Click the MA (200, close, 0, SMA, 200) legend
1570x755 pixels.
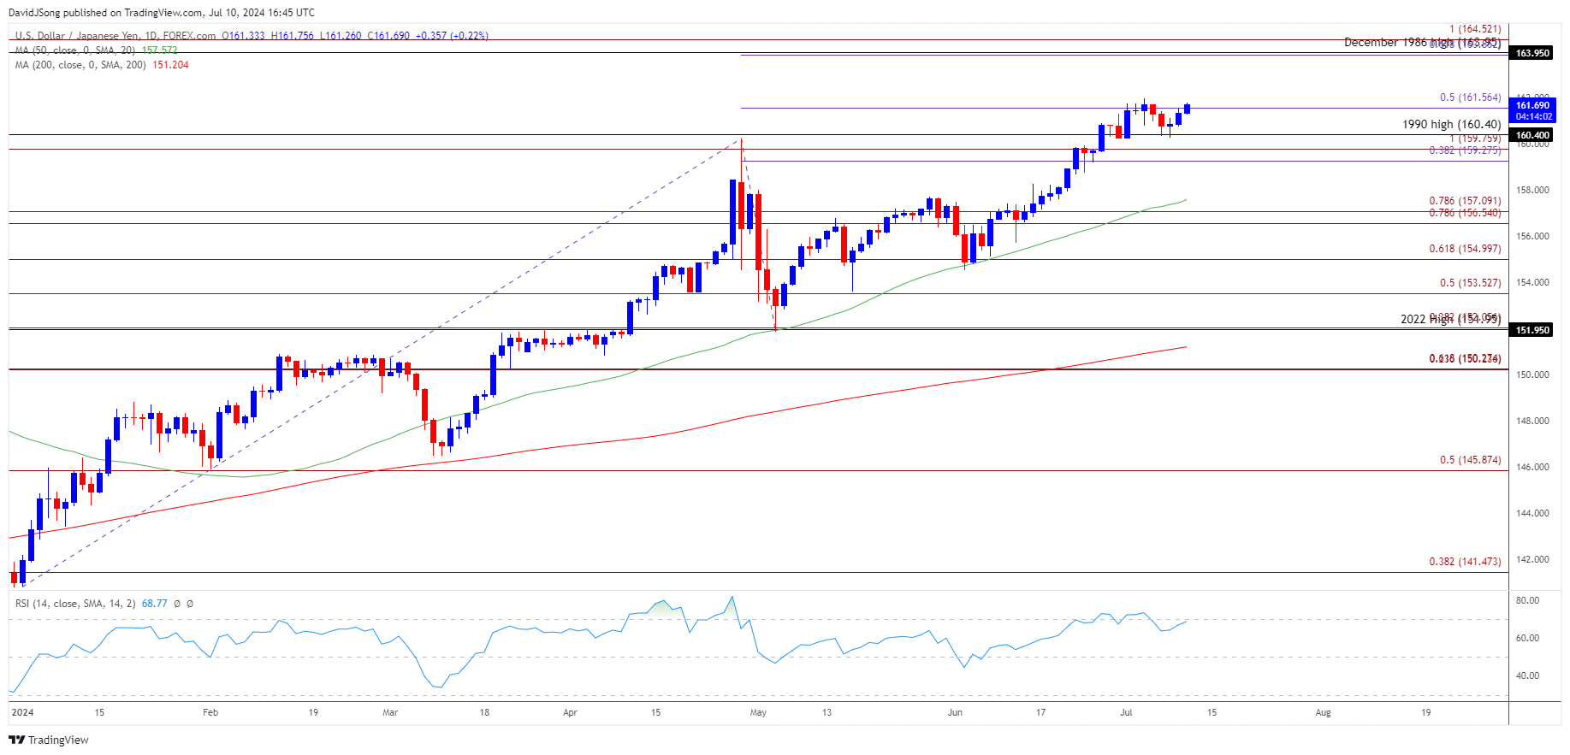(x=81, y=65)
